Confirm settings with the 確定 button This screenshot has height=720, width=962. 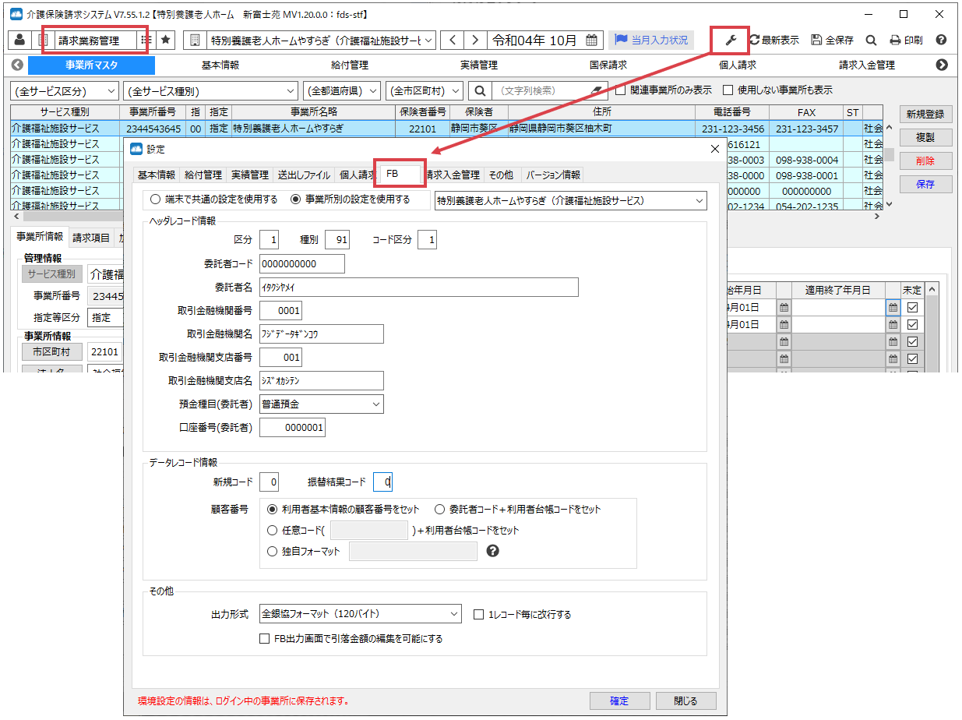pyautogui.click(x=619, y=701)
